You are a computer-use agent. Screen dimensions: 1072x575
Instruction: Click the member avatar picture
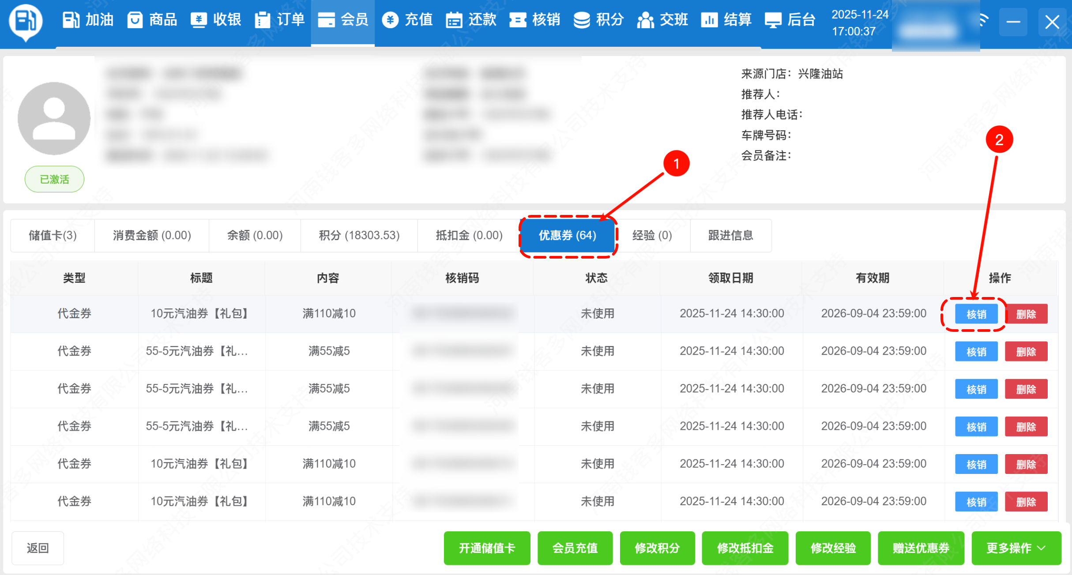(x=54, y=118)
